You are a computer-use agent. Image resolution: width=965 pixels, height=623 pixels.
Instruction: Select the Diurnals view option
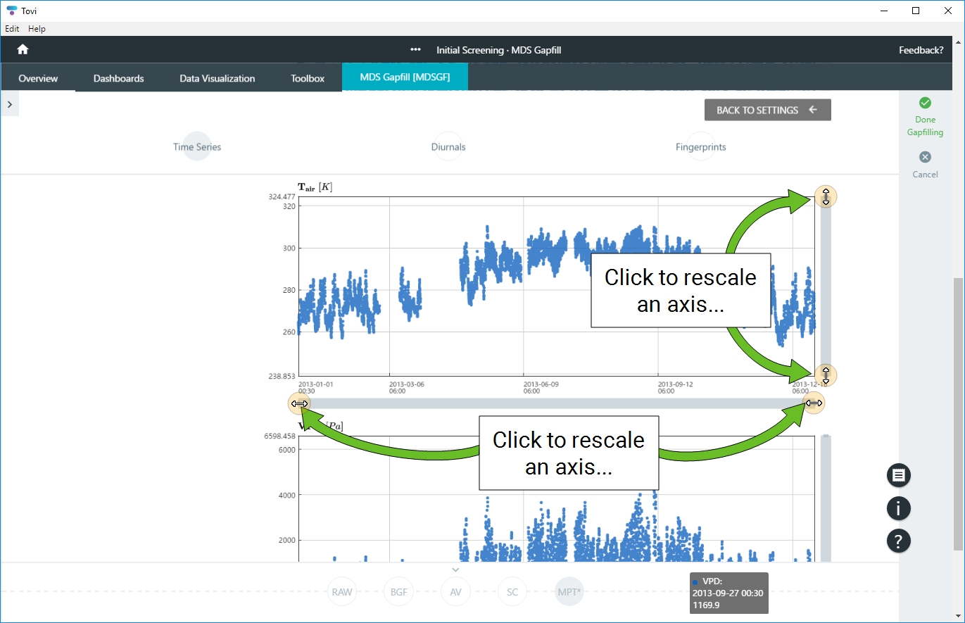coord(448,147)
